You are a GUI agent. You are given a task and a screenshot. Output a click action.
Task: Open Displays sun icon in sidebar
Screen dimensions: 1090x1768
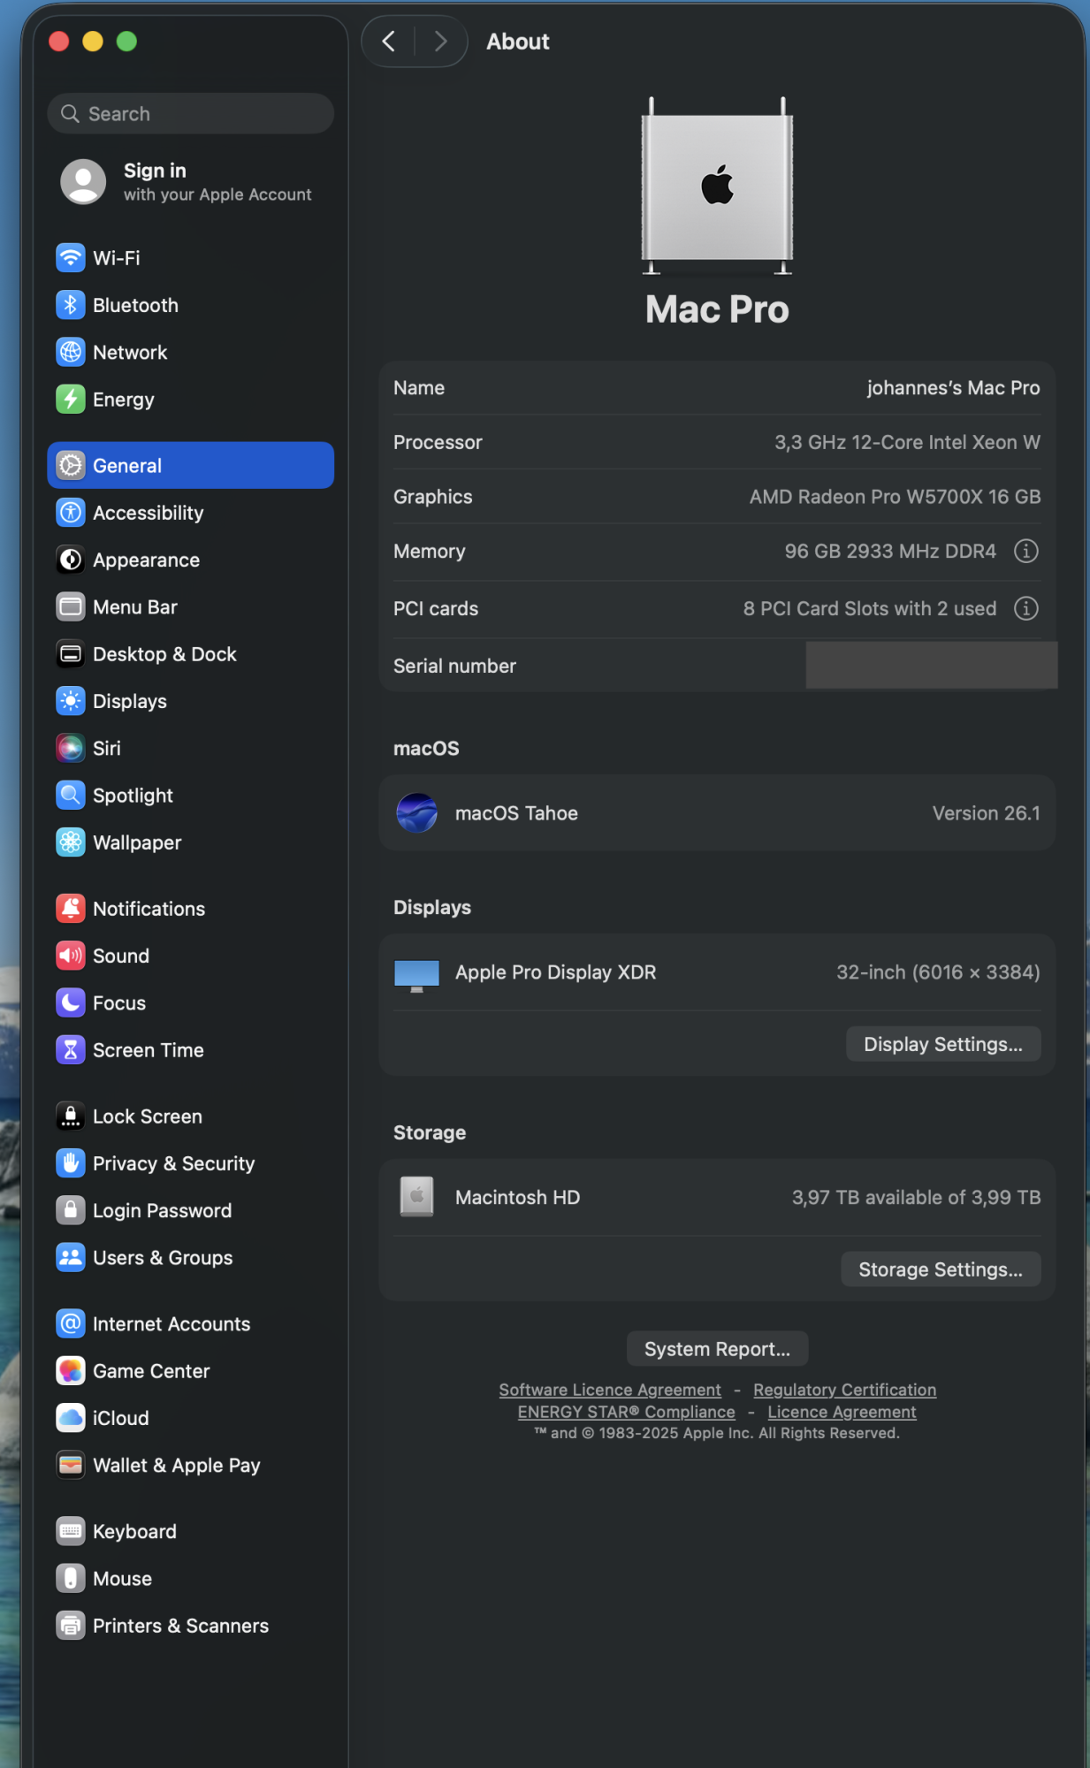[71, 701]
